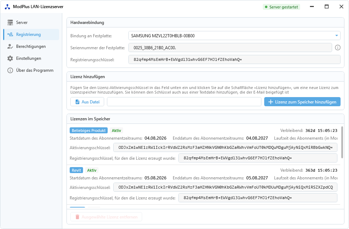
Task: Select the Revit license tag
Action: click(76, 170)
